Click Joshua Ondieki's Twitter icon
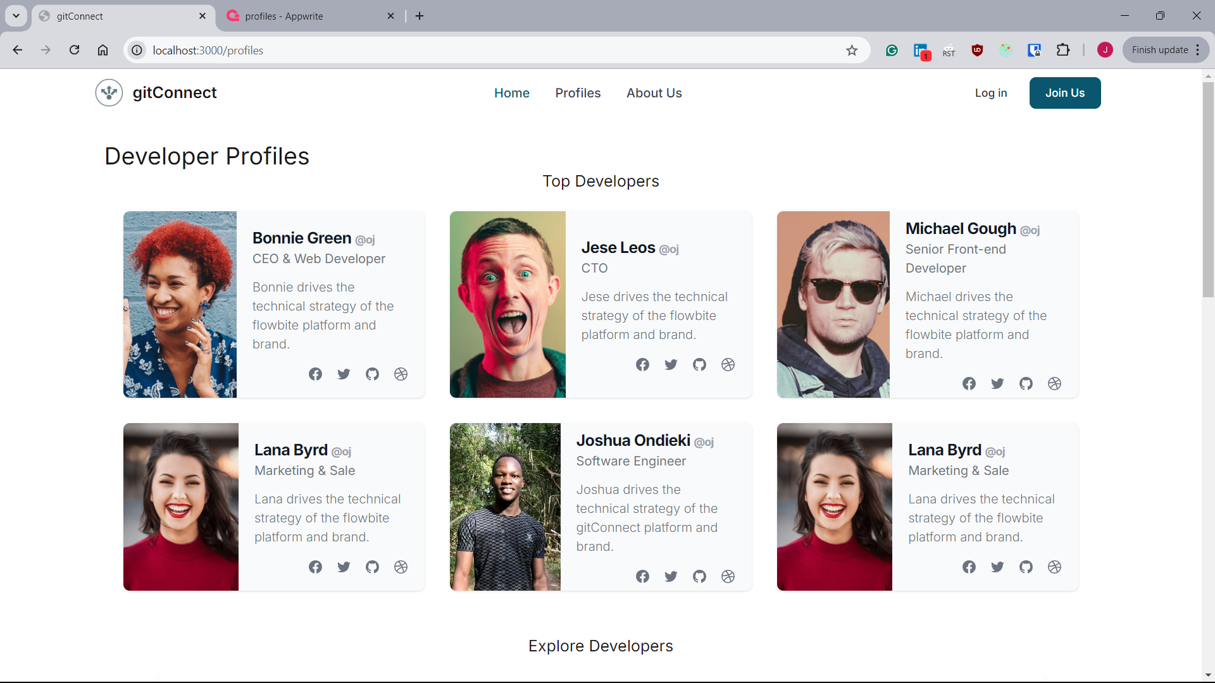The width and height of the screenshot is (1215, 683). 670,575
